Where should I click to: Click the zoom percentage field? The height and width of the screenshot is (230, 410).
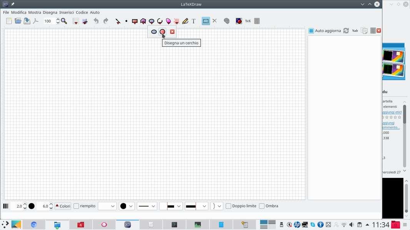tap(48, 21)
